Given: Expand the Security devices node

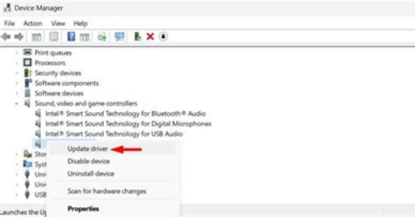Looking at the screenshot, I should click(17, 73).
